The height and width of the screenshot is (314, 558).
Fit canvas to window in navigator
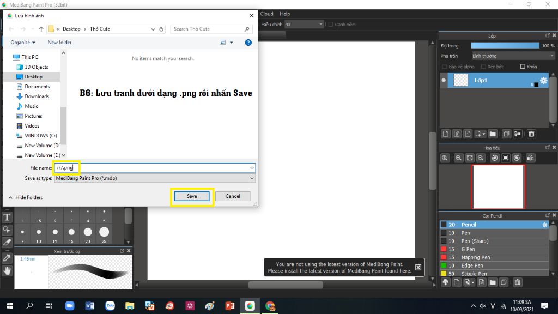pyautogui.click(x=470, y=158)
